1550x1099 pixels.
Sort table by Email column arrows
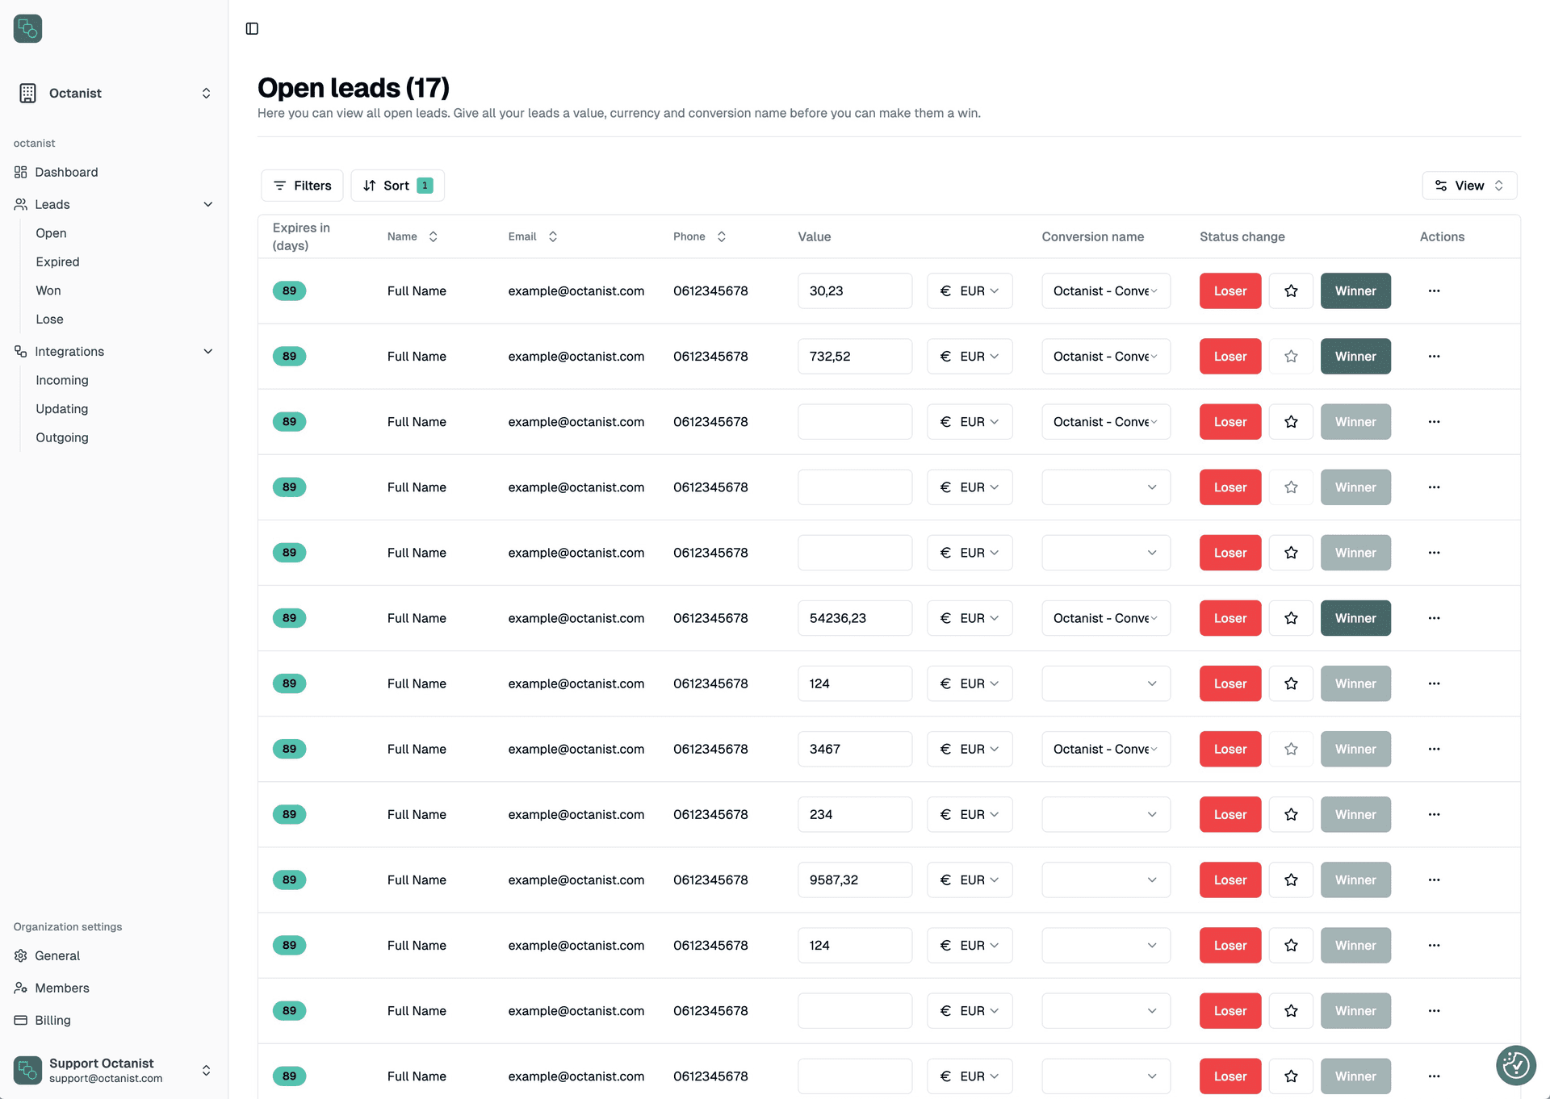click(x=553, y=236)
